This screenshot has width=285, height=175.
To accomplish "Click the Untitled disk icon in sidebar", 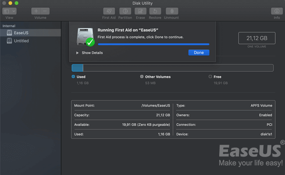I will pos(9,41).
